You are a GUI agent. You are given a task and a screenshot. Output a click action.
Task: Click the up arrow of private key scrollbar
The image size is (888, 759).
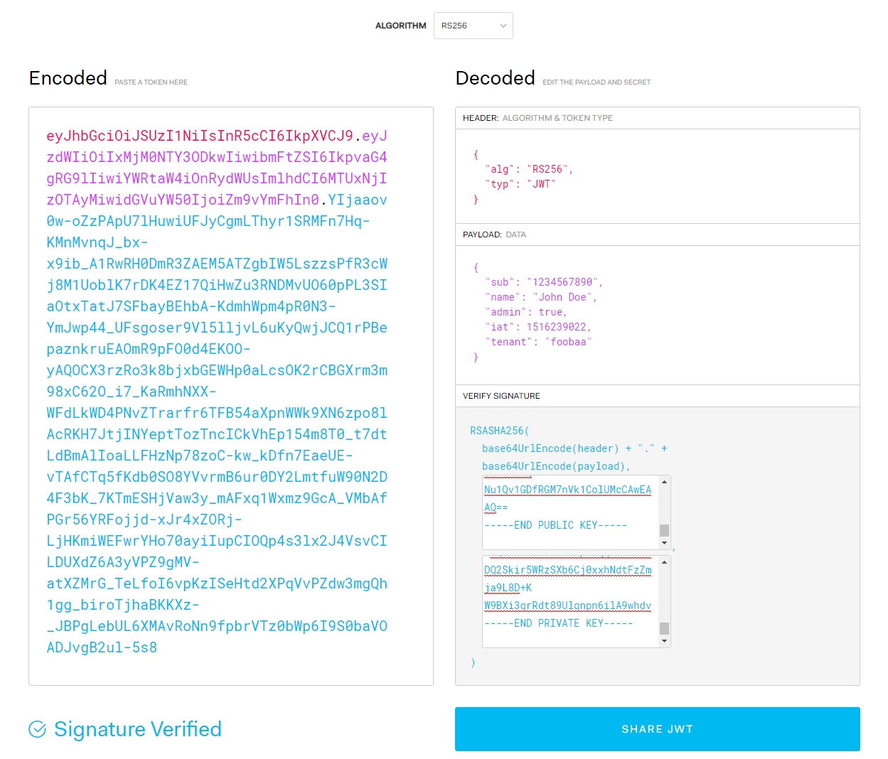coord(664,562)
